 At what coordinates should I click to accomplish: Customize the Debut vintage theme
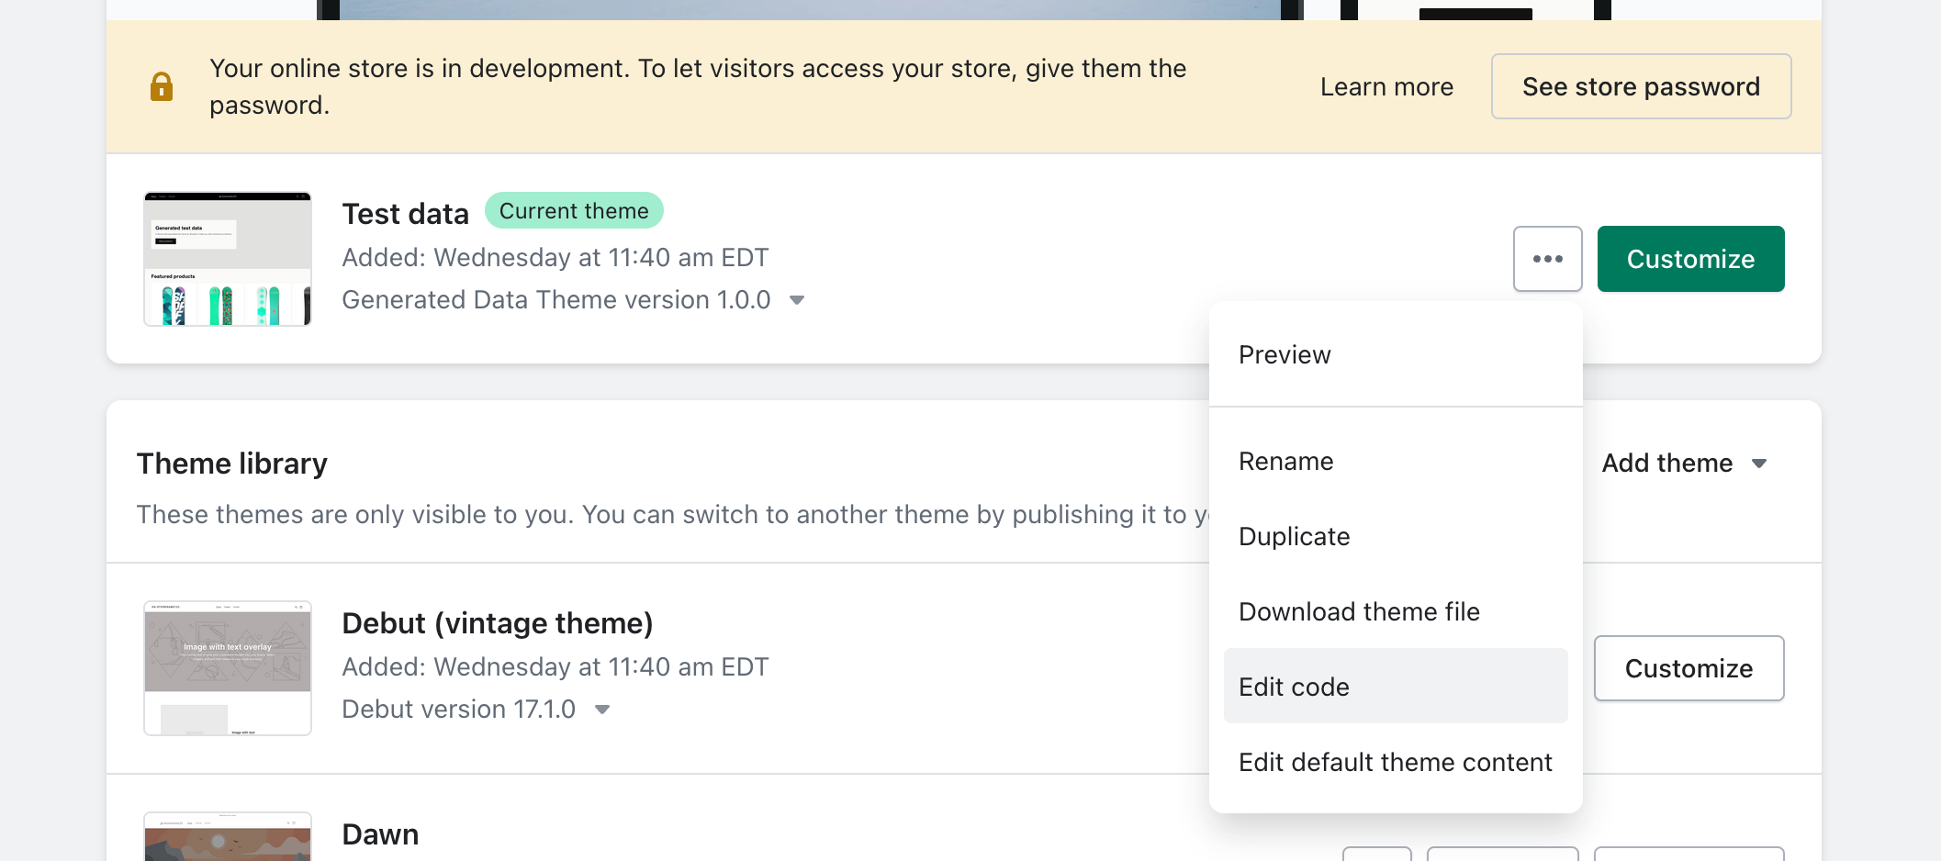tap(1689, 668)
